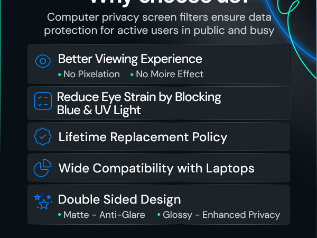Image resolution: width=317 pixels, height=238 pixels.
Task: Open the Wide Compatibility with Laptops card
Action: [158, 168]
